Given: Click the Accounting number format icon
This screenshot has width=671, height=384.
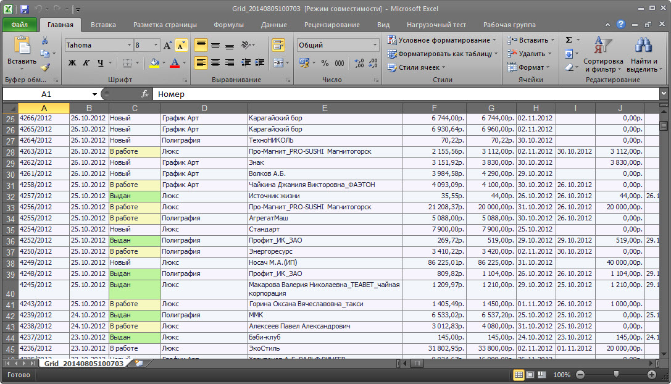Looking at the screenshot, I should 304,63.
